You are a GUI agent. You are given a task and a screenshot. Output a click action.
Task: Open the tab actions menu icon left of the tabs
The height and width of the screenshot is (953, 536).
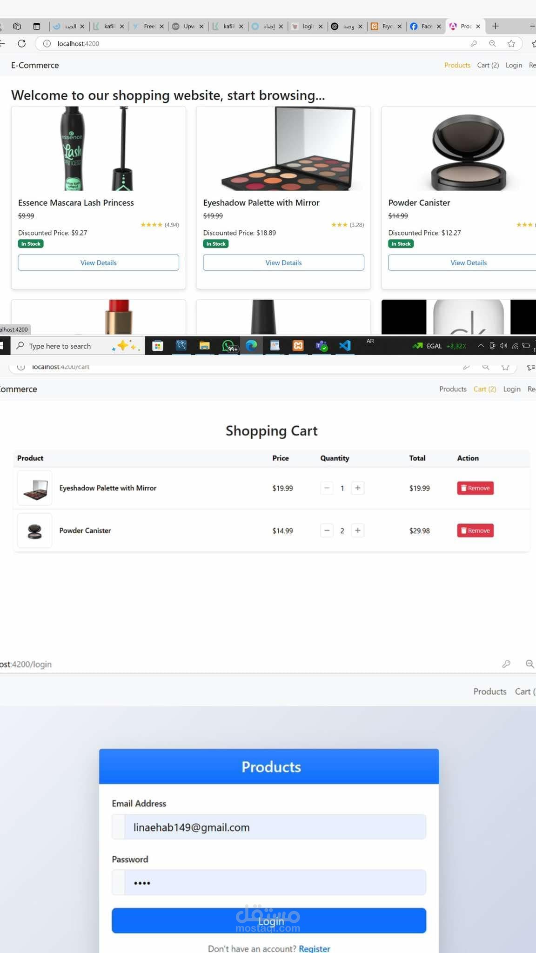(37, 26)
